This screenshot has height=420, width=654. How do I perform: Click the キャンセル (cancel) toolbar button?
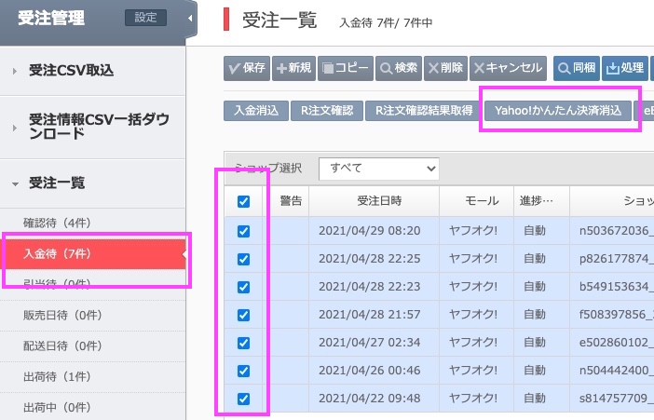point(507,68)
